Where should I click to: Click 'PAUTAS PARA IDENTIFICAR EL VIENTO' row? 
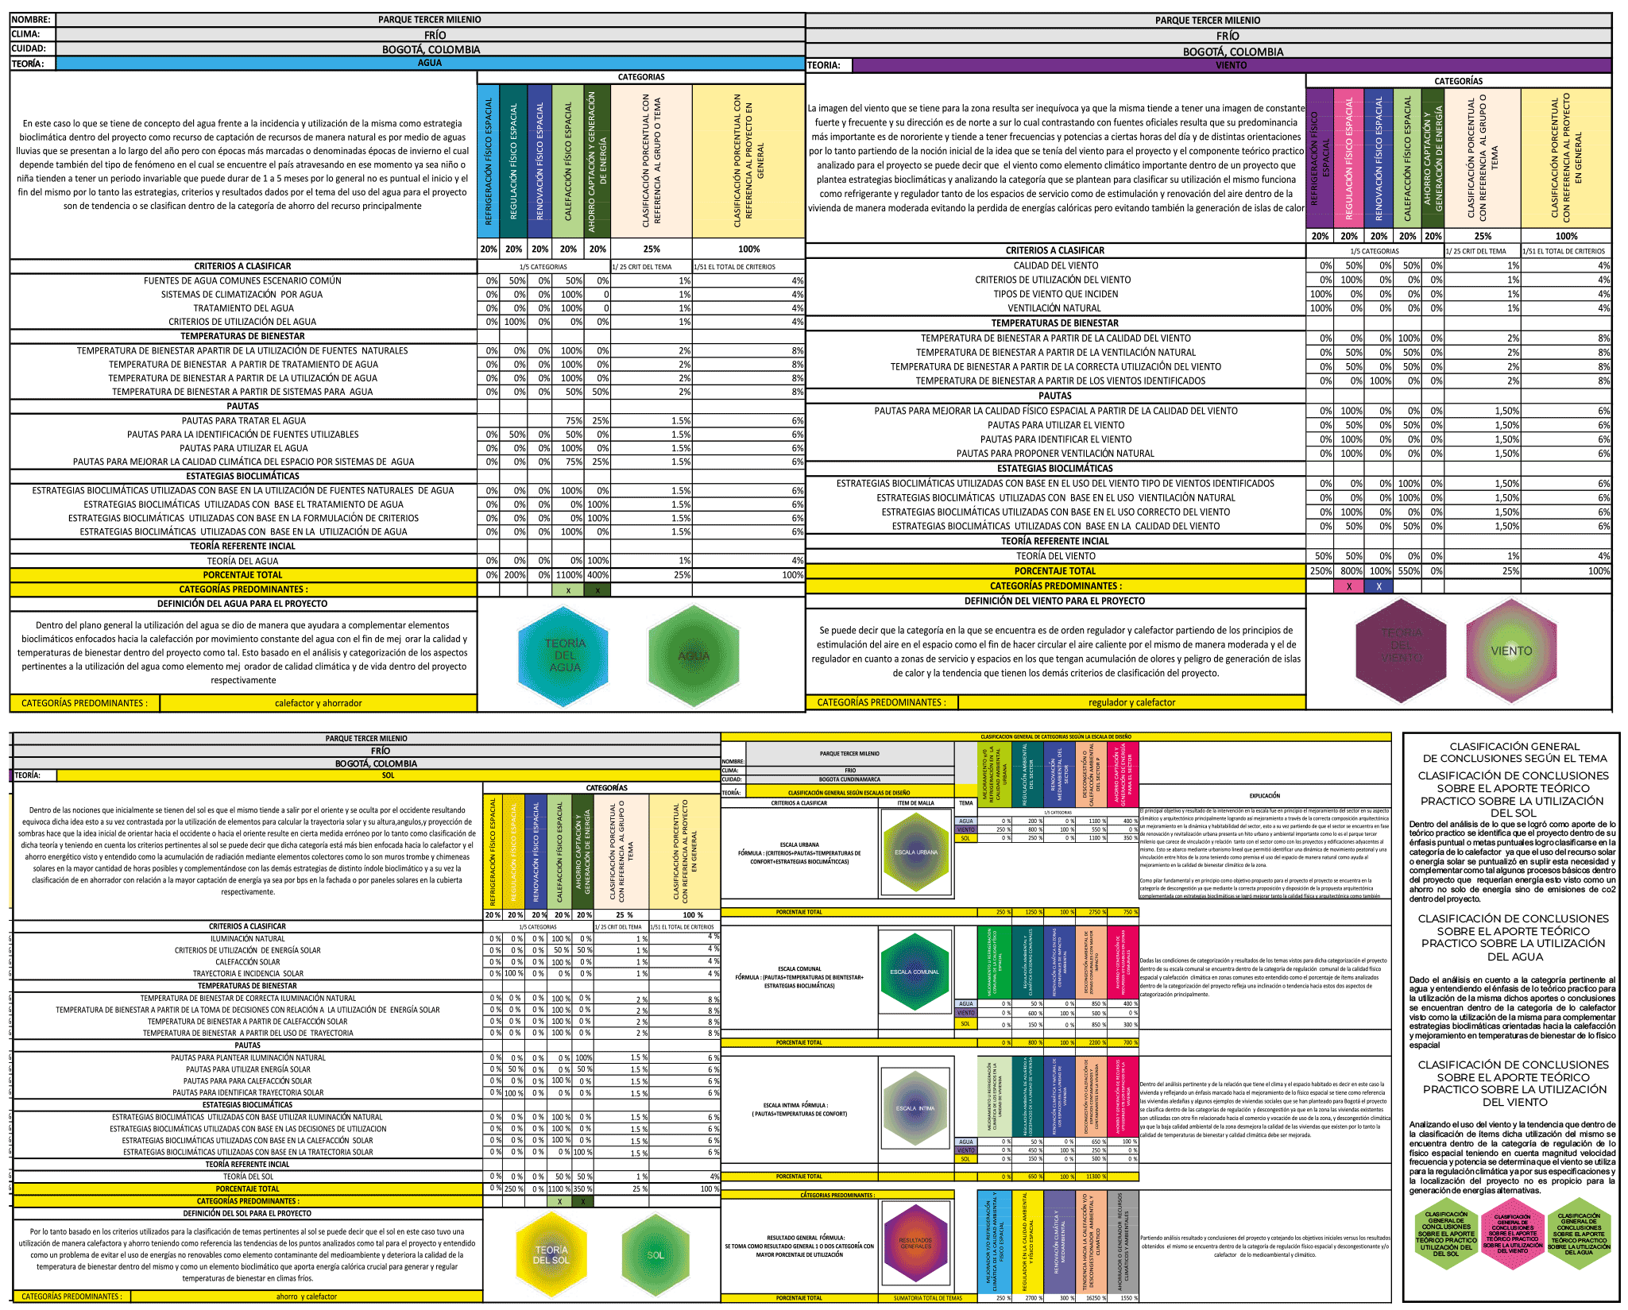[1056, 439]
